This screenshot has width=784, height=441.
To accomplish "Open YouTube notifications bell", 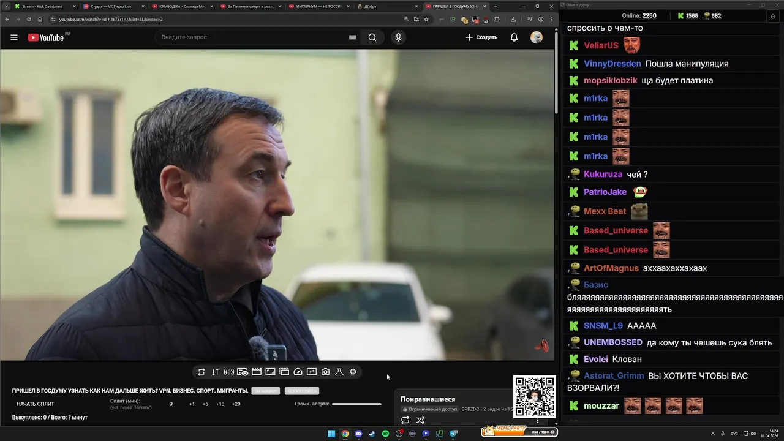I will pyautogui.click(x=514, y=37).
